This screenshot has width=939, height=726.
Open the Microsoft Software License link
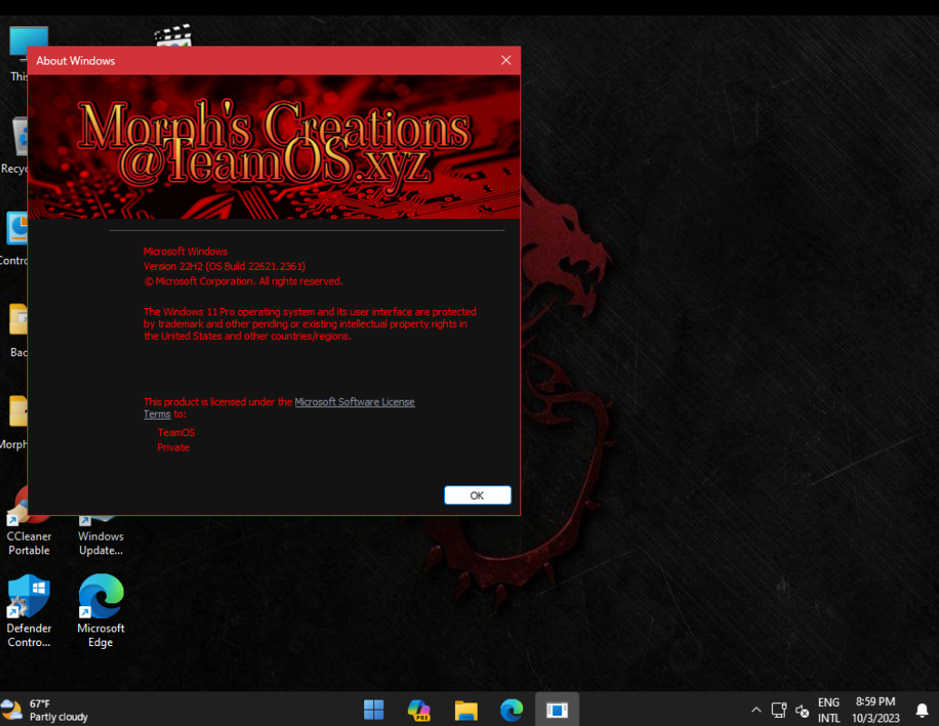tap(354, 402)
